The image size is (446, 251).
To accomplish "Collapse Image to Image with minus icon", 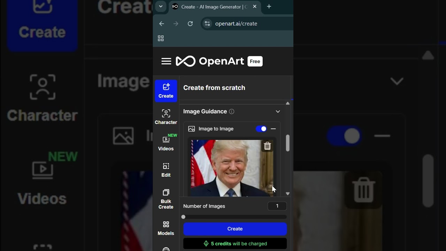I will click(x=273, y=129).
